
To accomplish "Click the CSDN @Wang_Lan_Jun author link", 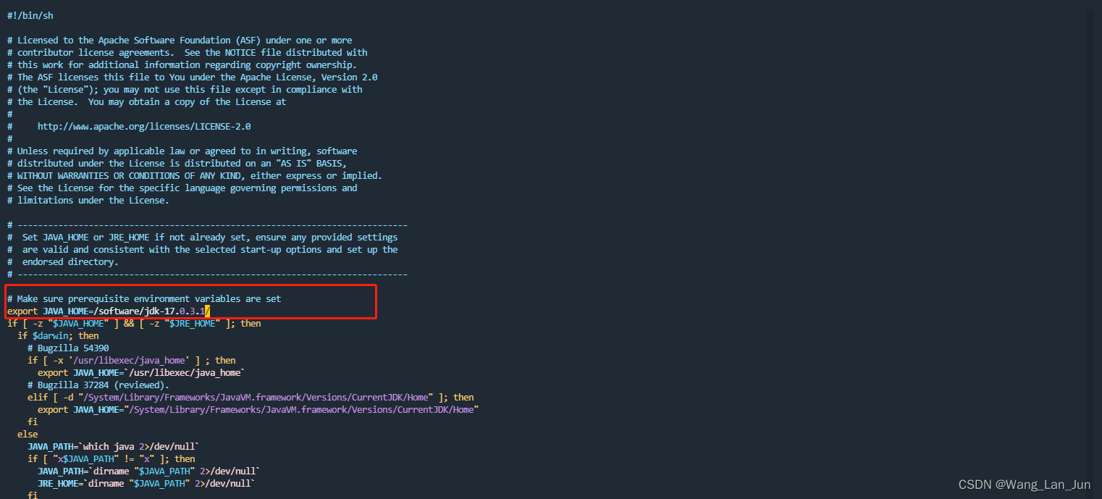I will coord(1025,484).
